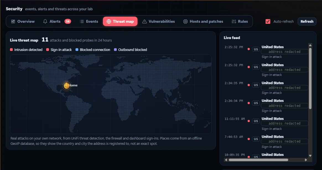The height and width of the screenshot is (170, 322).
Task: Open the Overview tab
Action: (23, 21)
